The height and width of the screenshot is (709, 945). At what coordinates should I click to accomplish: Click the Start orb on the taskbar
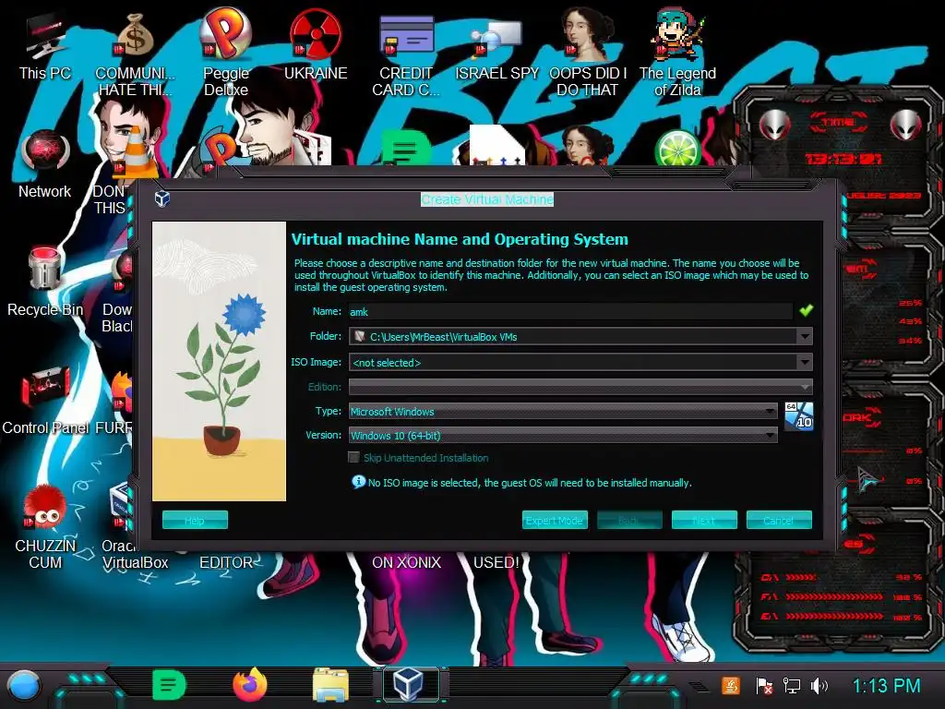[24, 686]
